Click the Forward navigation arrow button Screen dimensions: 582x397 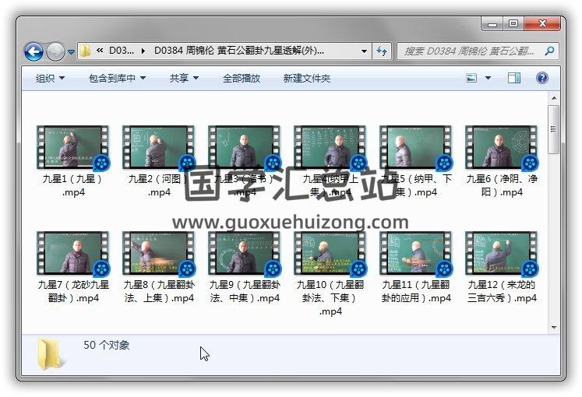tap(55, 51)
